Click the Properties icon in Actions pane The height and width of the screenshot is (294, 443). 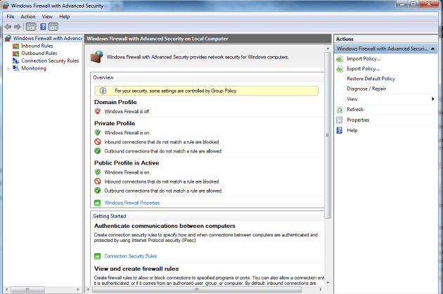340,120
